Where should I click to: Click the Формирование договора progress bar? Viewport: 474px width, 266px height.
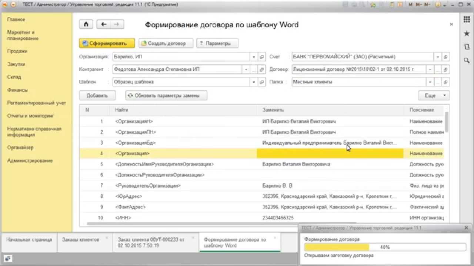tap(385, 247)
